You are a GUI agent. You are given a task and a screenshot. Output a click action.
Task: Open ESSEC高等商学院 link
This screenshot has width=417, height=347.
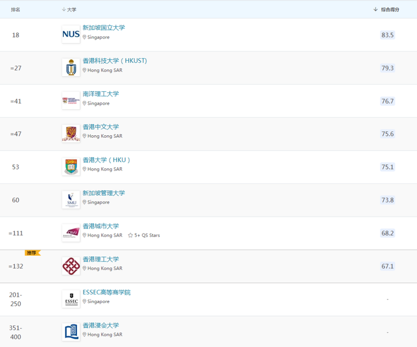pos(107,292)
